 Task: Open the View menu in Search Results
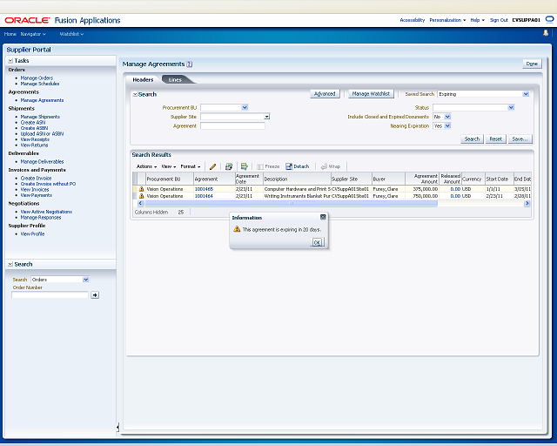pyautogui.click(x=168, y=166)
